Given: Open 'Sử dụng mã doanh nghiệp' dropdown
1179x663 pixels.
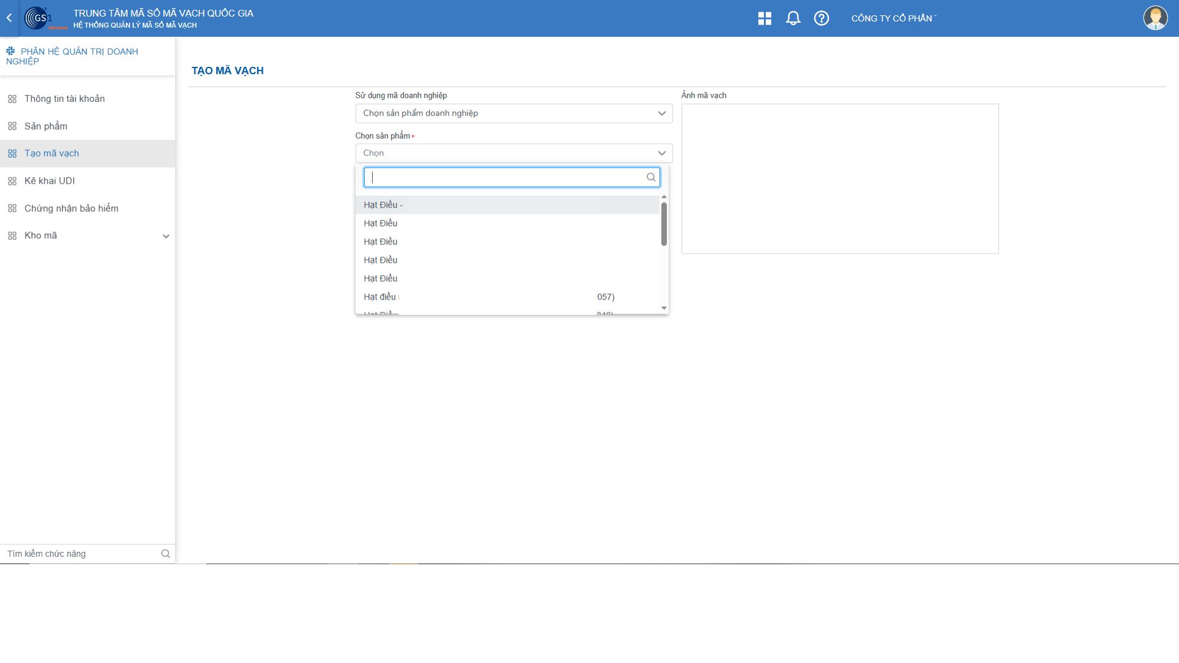Looking at the screenshot, I should coord(513,114).
